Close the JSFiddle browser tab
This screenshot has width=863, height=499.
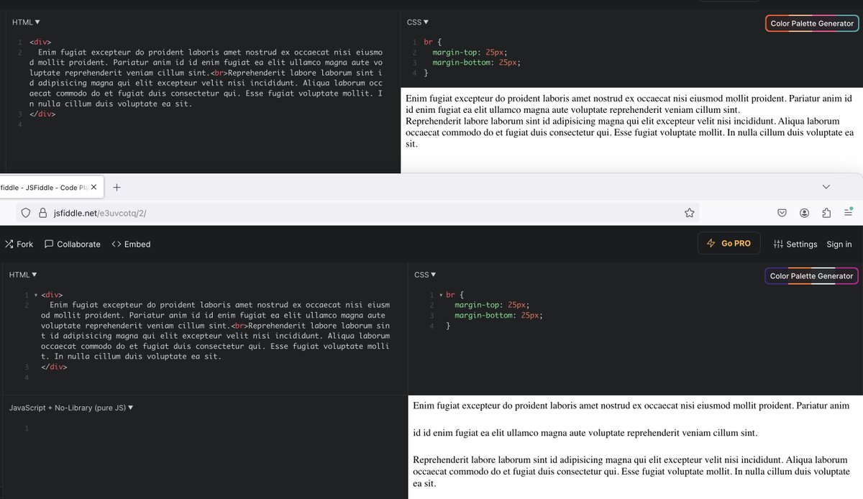[x=93, y=187]
